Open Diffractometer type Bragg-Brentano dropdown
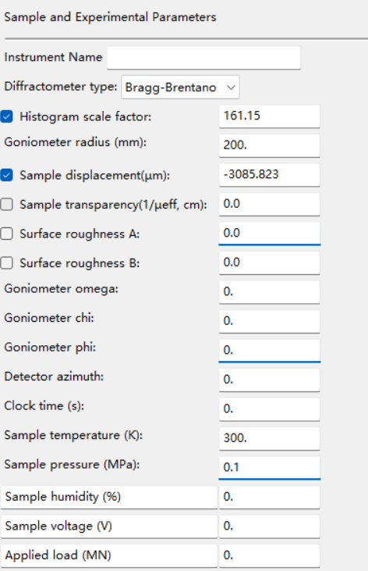This screenshot has height=571, width=368. (x=180, y=87)
